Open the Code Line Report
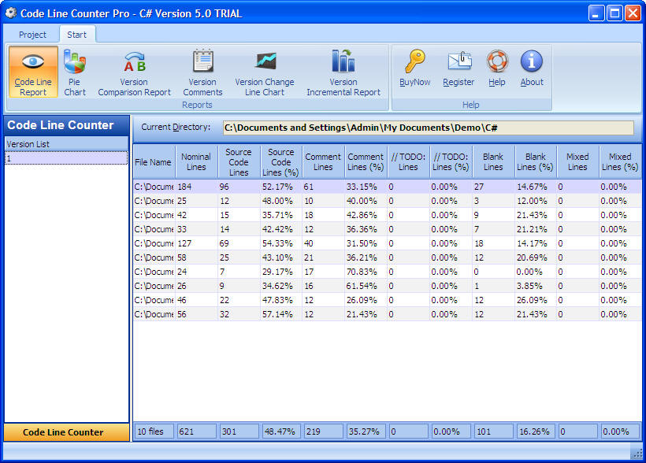 tap(33, 72)
